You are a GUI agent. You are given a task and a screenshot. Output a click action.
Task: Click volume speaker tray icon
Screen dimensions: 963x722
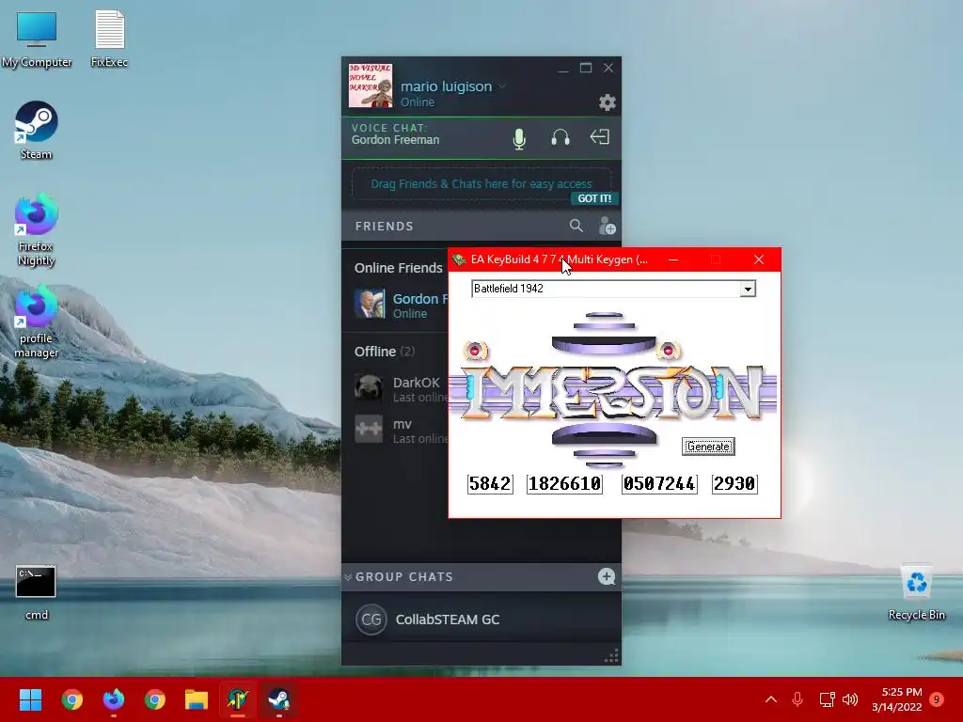click(850, 699)
